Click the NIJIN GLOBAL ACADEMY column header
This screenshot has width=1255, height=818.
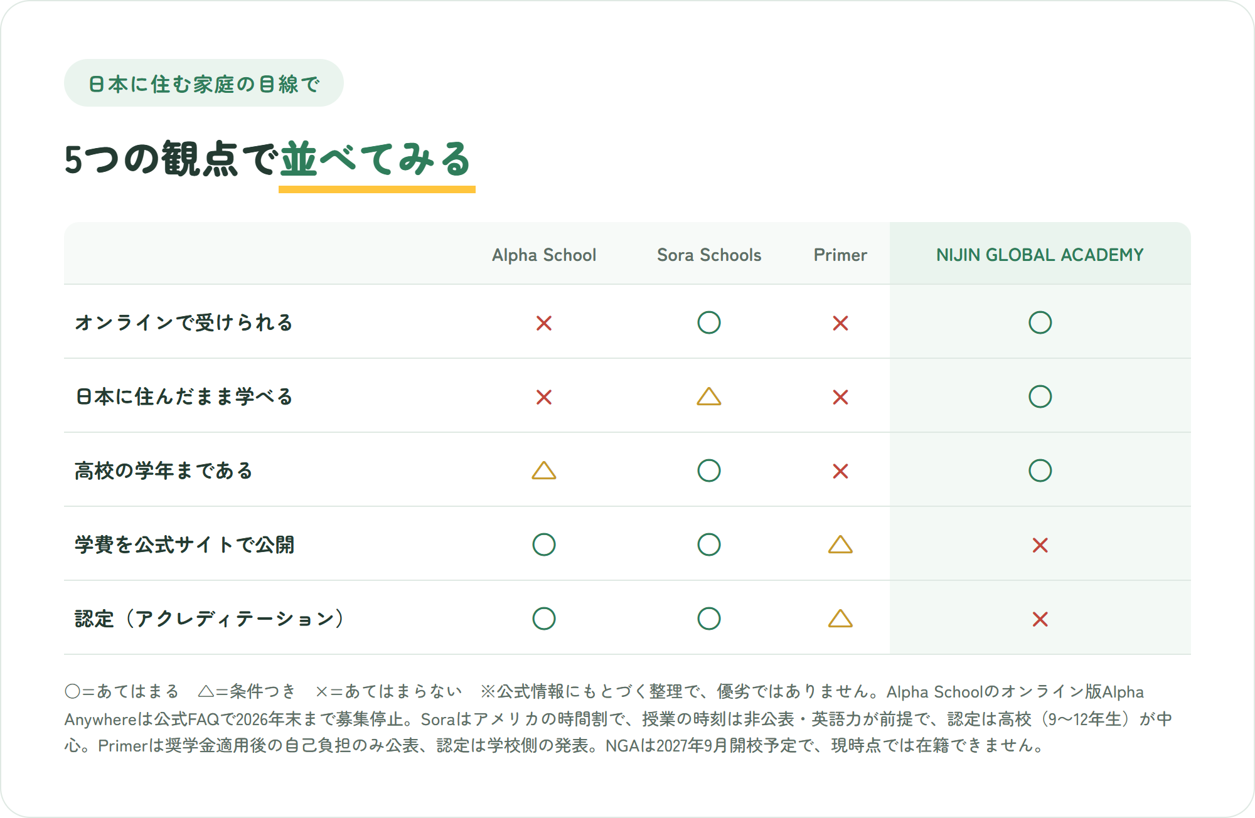pos(1040,255)
